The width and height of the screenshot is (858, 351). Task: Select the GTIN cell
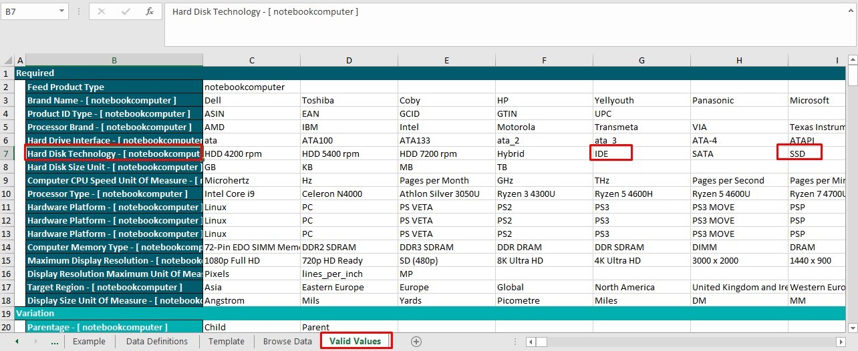(544, 113)
